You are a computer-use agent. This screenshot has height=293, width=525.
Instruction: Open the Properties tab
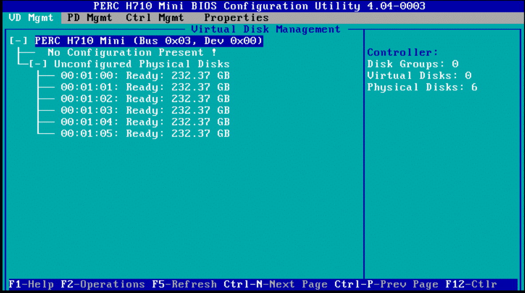pos(236,18)
